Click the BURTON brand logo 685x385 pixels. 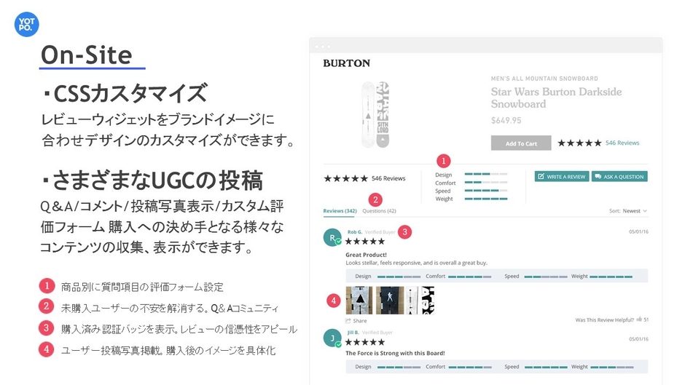tap(346, 63)
